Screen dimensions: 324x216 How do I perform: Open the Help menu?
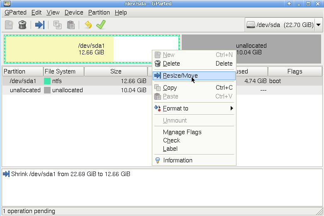pos(121,12)
